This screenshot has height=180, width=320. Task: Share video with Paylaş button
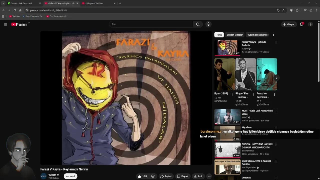[x=166, y=176]
